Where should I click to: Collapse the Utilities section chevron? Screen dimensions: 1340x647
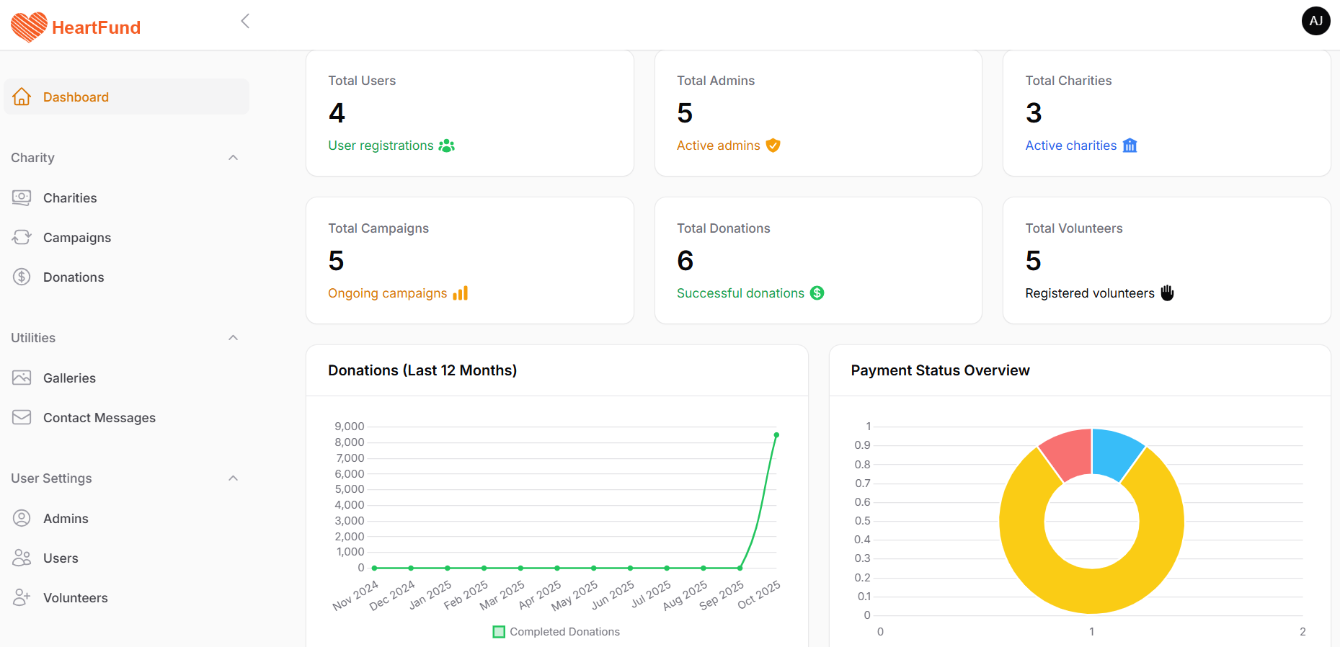click(233, 338)
